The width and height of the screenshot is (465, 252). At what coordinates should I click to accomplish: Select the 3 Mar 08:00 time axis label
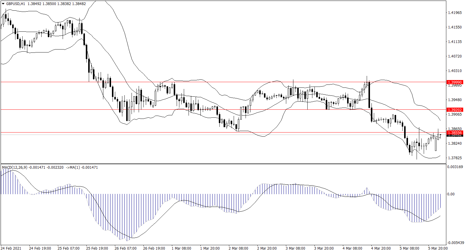[x=295, y=248]
